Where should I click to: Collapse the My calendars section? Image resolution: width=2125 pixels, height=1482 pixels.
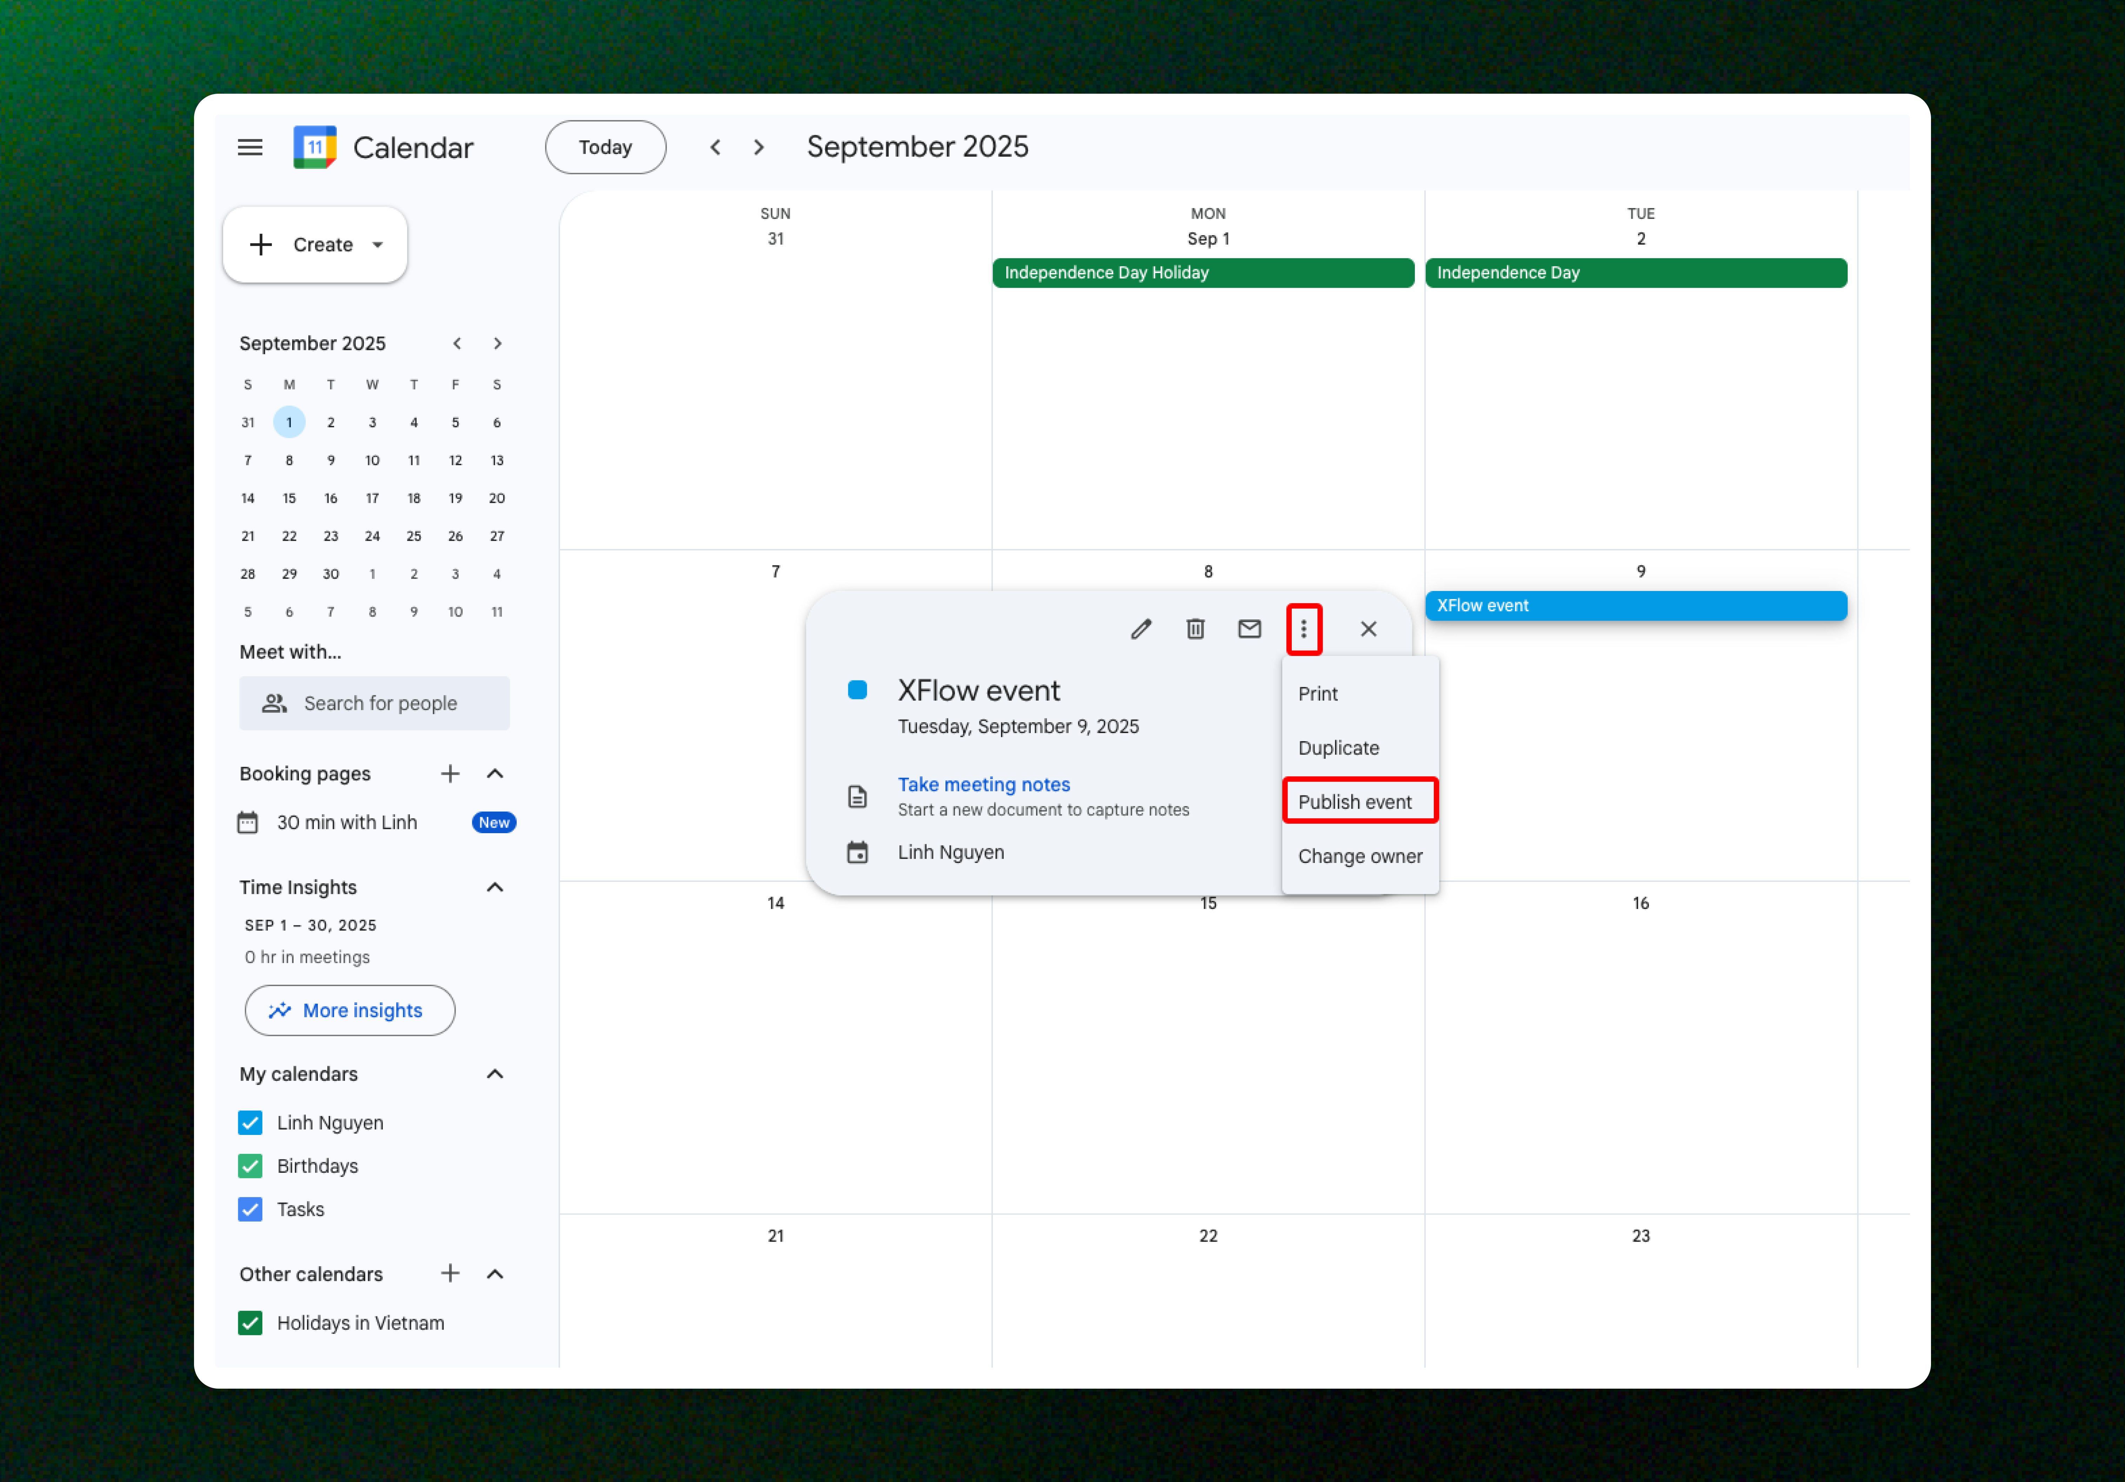click(x=495, y=1075)
